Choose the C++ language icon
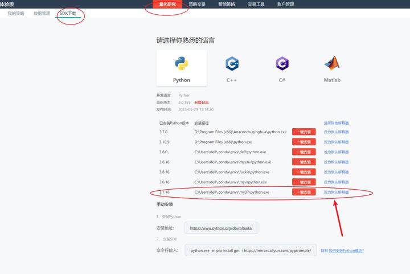410x274 pixels. point(232,64)
